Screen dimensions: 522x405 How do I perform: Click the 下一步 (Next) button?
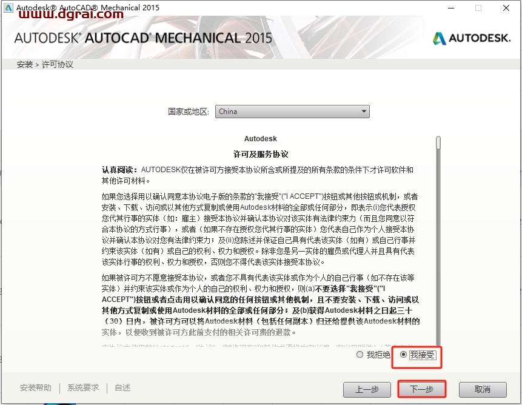(421, 389)
